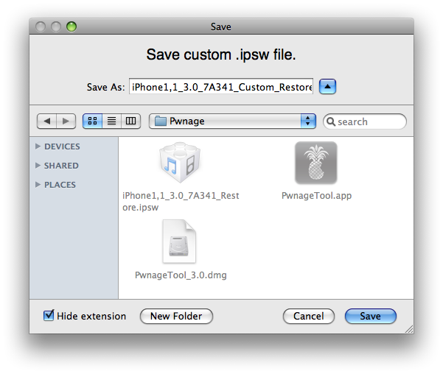Screen dimensions: 443x374
Task: Create a folder with New Folder button
Action: click(x=176, y=316)
